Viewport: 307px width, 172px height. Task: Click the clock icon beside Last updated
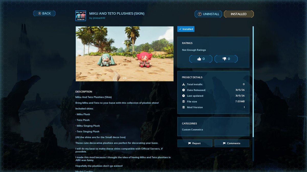tap(183, 96)
